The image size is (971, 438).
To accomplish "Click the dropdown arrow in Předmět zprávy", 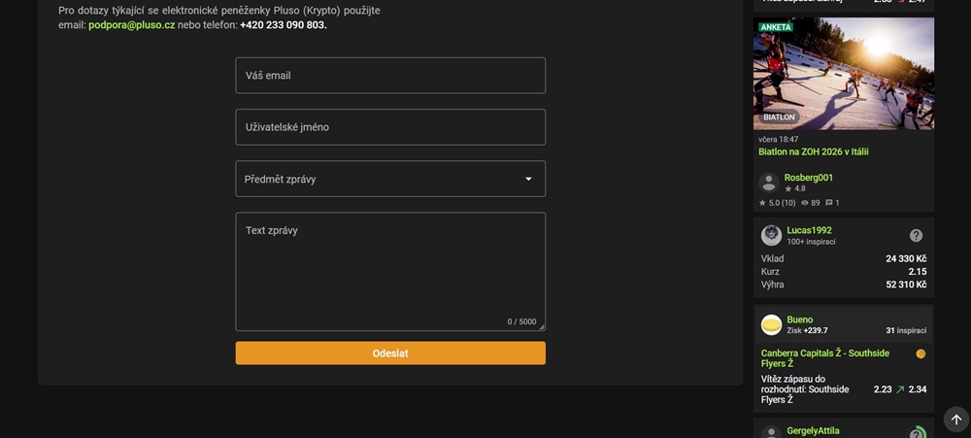I will [528, 179].
